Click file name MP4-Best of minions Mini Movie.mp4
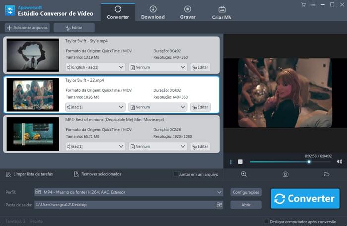Screen dimensions: 347x226 coord(115,120)
